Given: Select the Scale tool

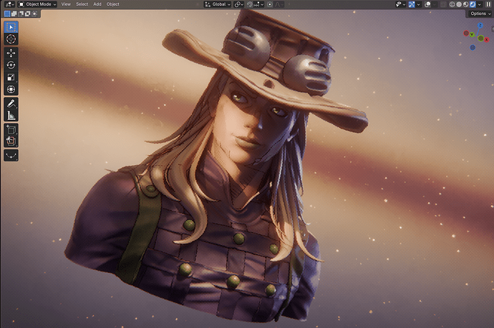Looking at the screenshot, I should click(11, 77).
